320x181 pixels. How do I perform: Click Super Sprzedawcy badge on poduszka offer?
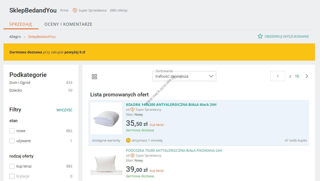tap(133, 156)
